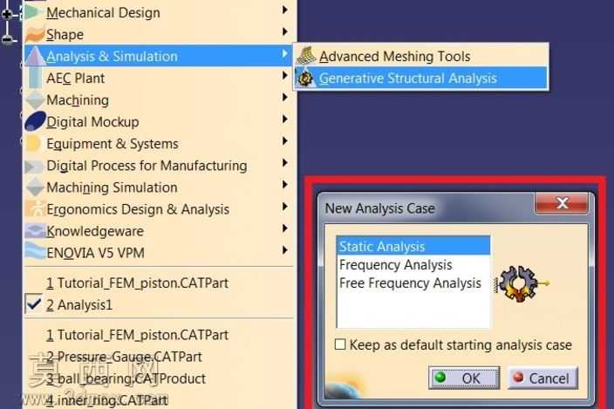Switch to window 1 Tutorial_FEM_piston.CATPart

coord(159,283)
